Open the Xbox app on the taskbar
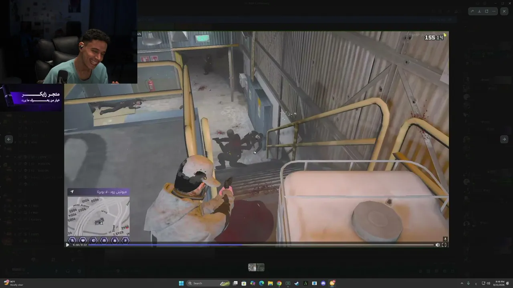The image size is (513, 288). [288, 283]
